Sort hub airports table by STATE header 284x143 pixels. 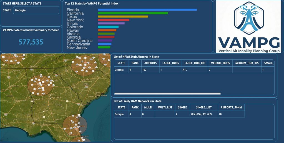pos(121,63)
